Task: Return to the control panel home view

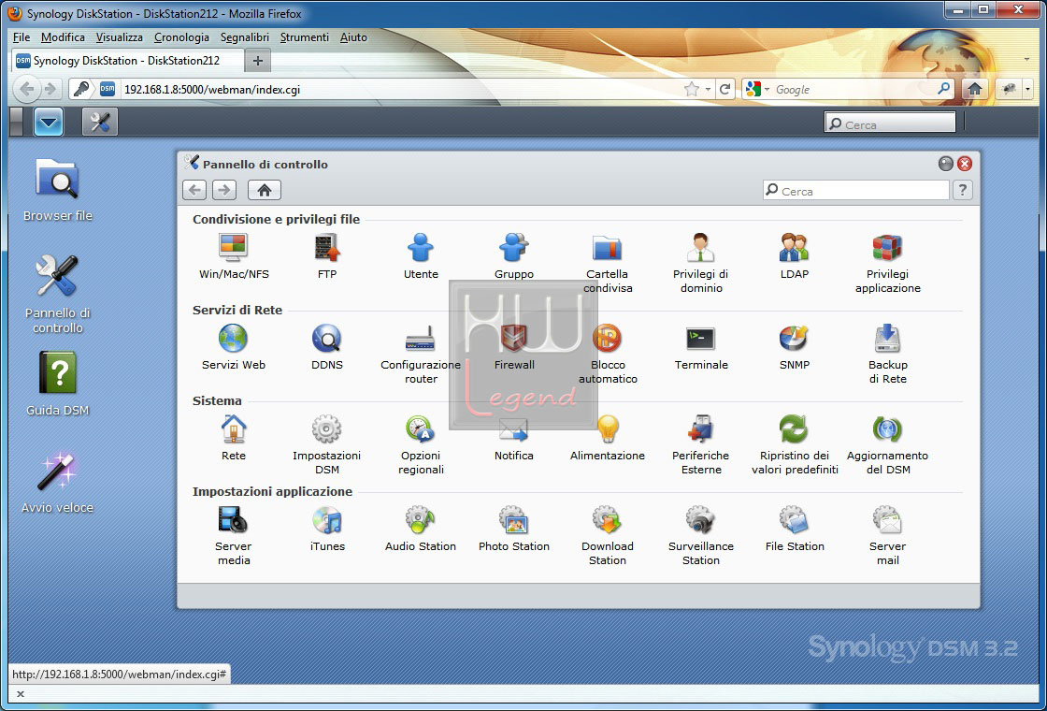Action: tap(265, 190)
